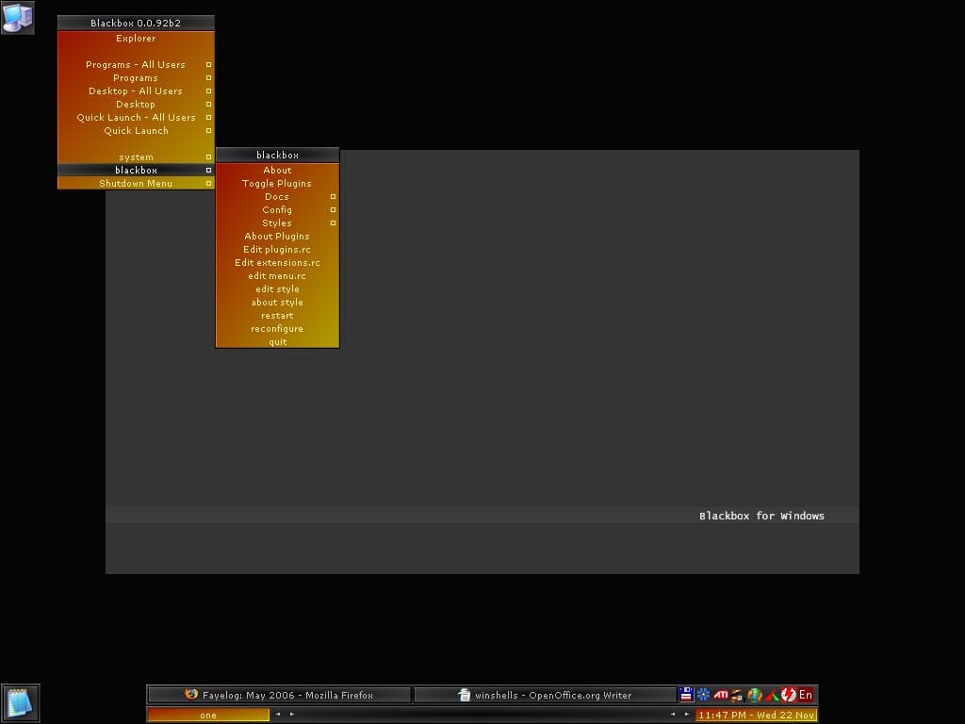Image resolution: width=965 pixels, height=724 pixels.
Task: Expand the system submenu
Action: (136, 157)
